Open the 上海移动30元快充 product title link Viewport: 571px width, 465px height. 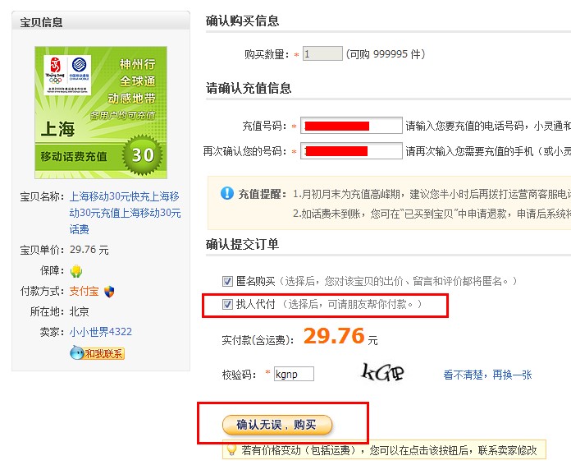[x=125, y=213]
